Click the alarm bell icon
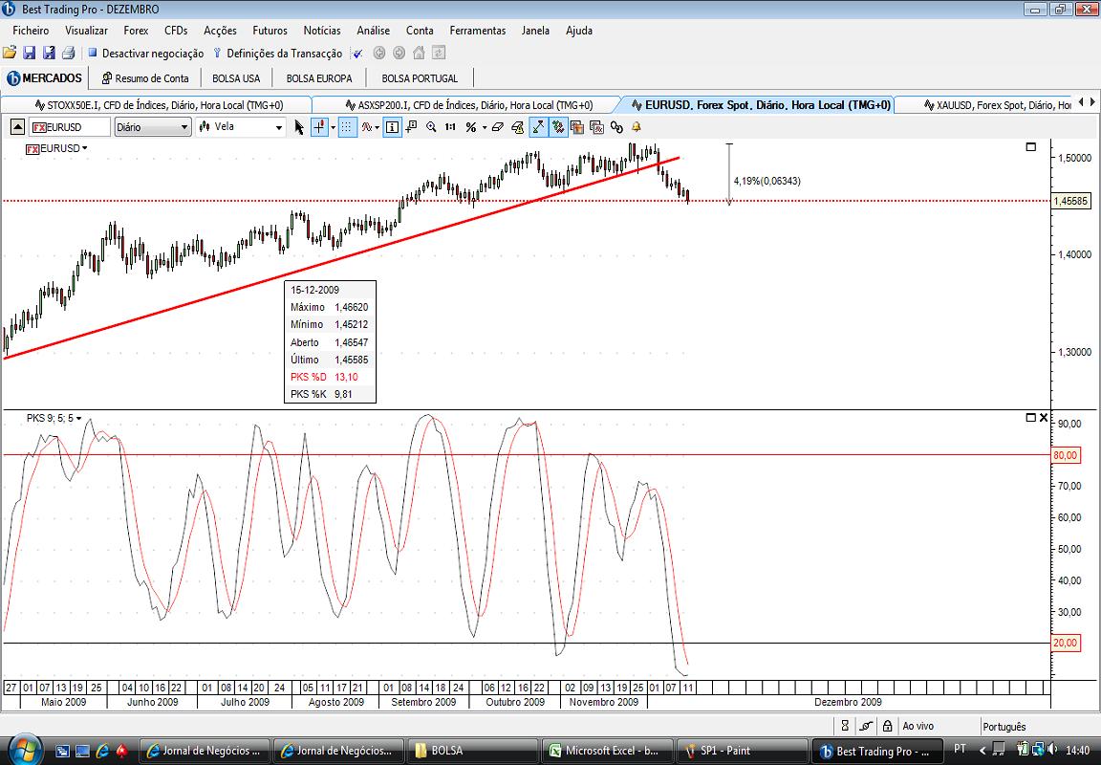1101x765 pixels. 637,127
